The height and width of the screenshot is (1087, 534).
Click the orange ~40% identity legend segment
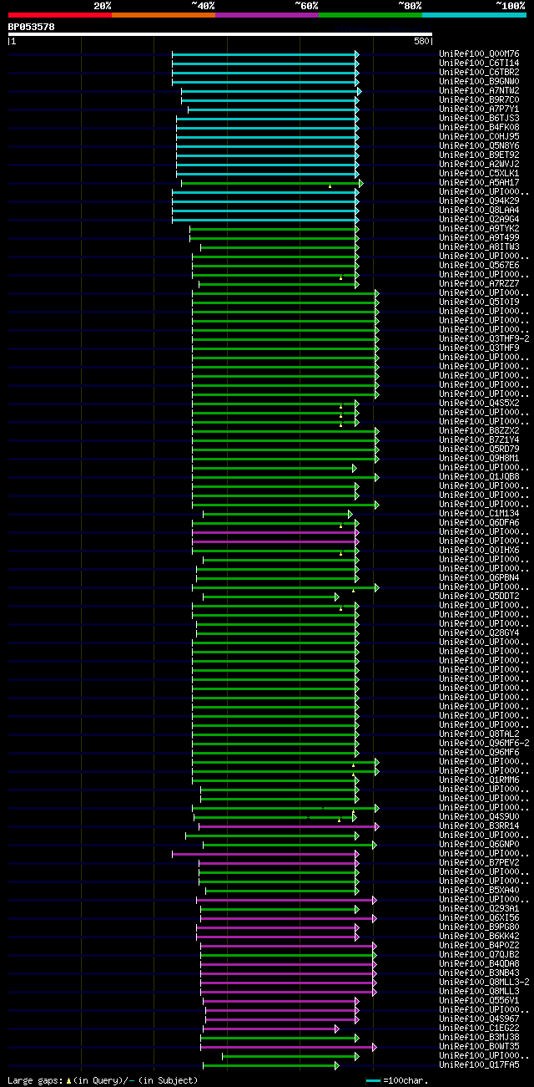point(164,14)
